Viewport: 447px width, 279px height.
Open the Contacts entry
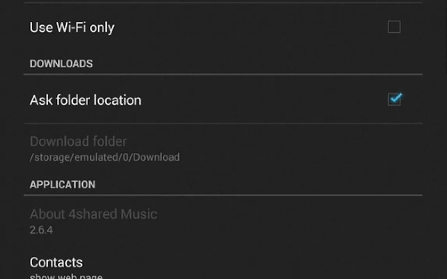click(x=56, y=262)
